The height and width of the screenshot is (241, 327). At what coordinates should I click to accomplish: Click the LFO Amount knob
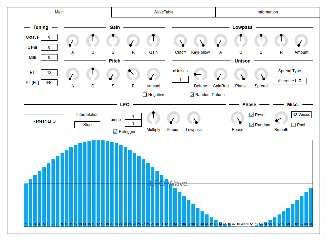[174, 118]
